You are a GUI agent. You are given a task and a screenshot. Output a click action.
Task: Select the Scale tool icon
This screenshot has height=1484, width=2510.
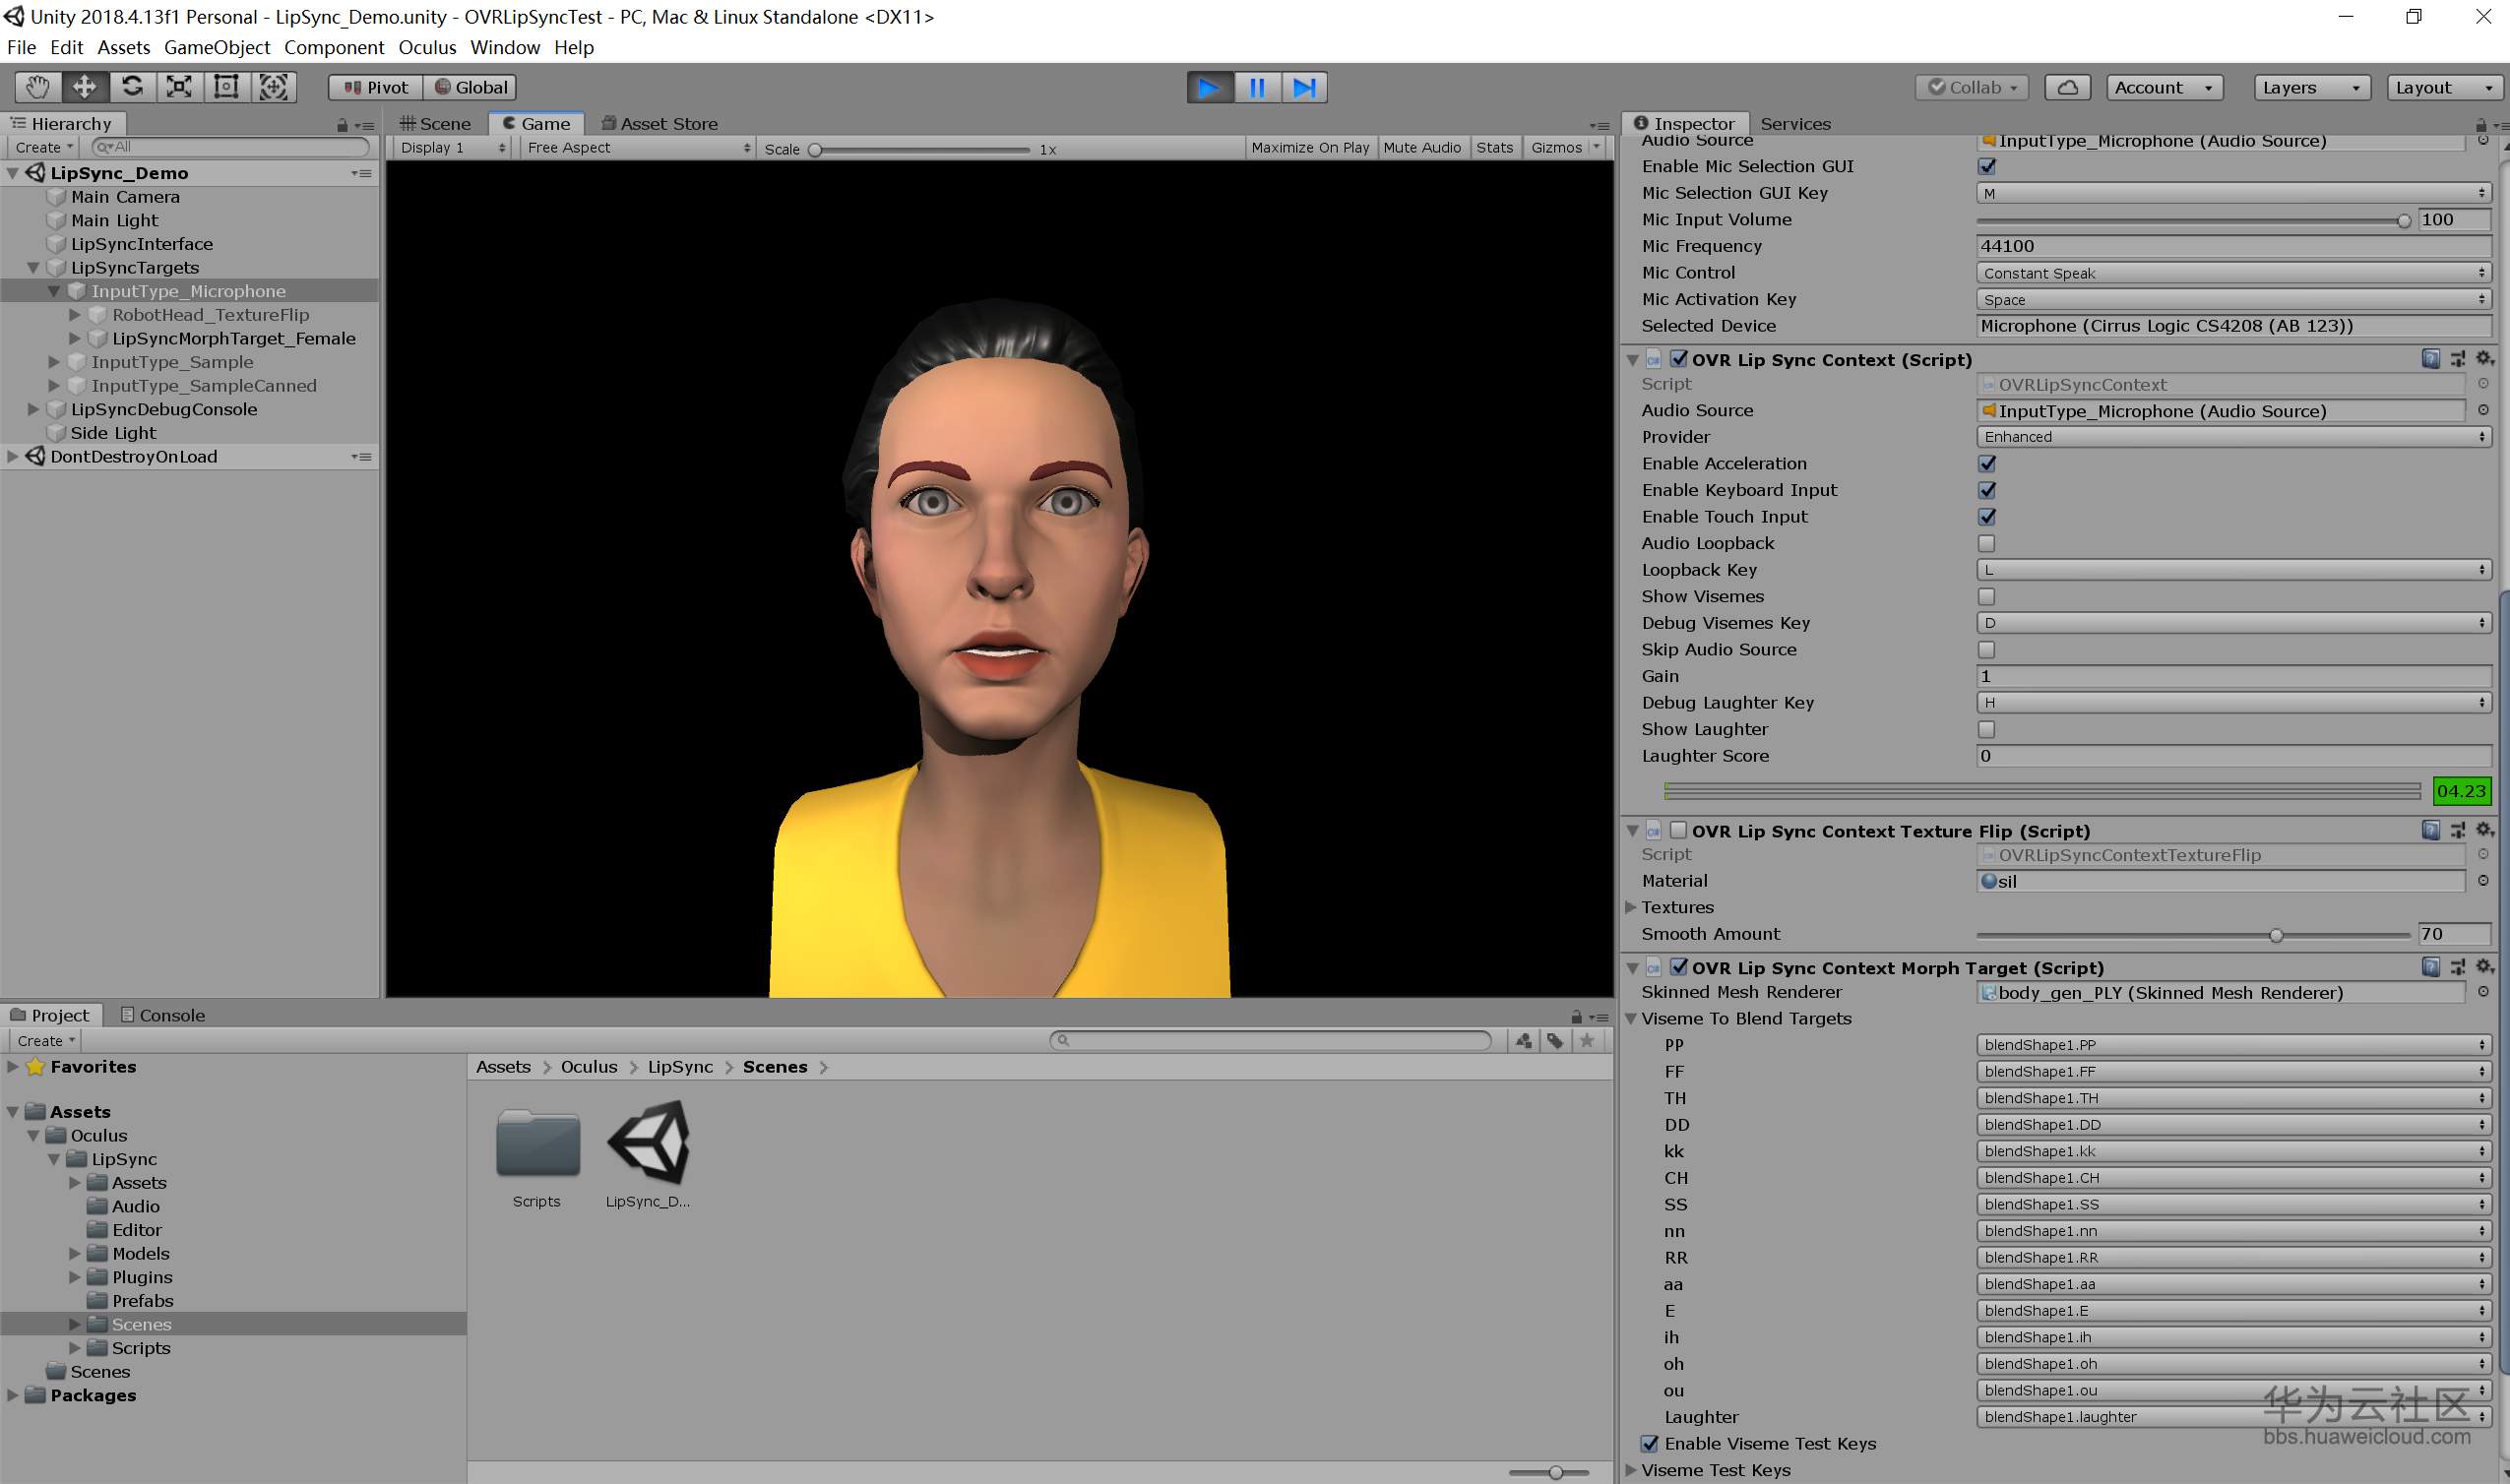[x=179, y=87]
